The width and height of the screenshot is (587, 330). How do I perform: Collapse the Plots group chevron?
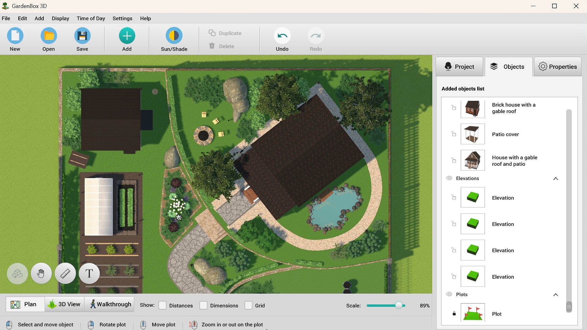556,295
